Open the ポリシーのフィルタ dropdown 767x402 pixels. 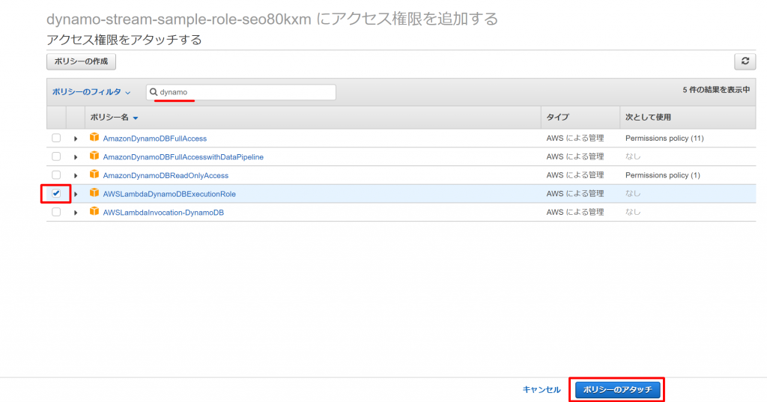pos(91,92)
